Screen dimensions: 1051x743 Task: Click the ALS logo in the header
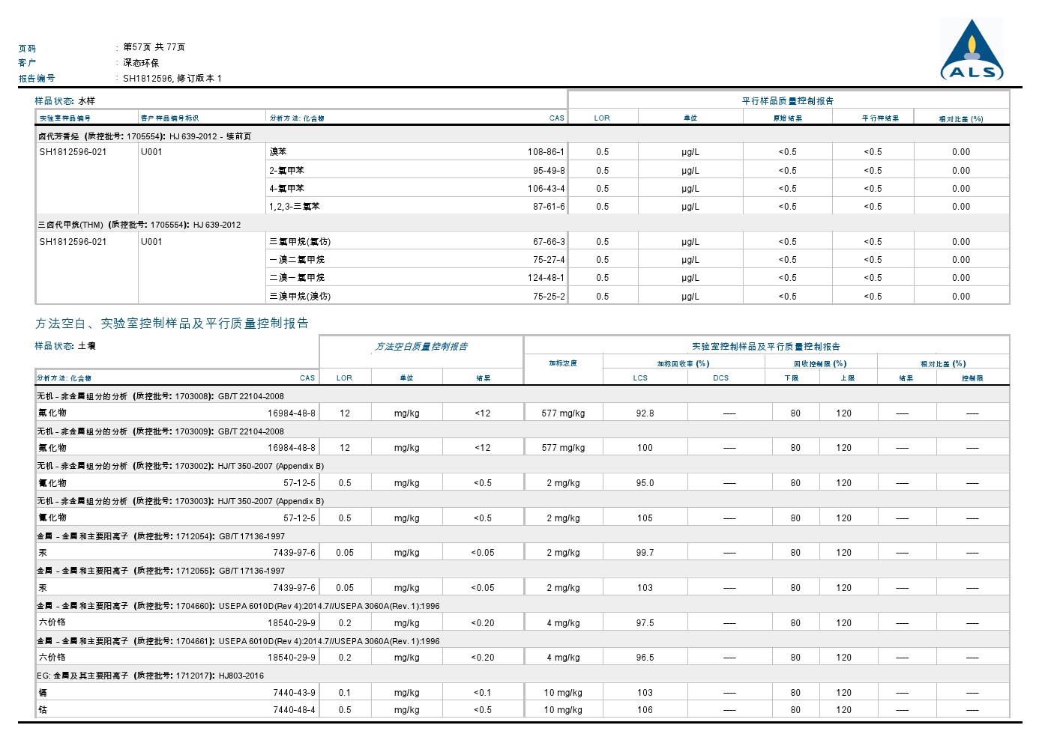coord(972,51)
